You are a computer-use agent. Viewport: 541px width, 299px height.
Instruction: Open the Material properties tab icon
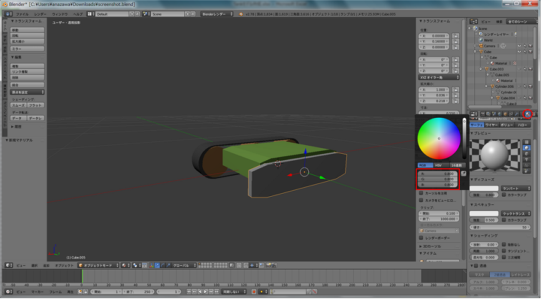[x=528, y=114]
